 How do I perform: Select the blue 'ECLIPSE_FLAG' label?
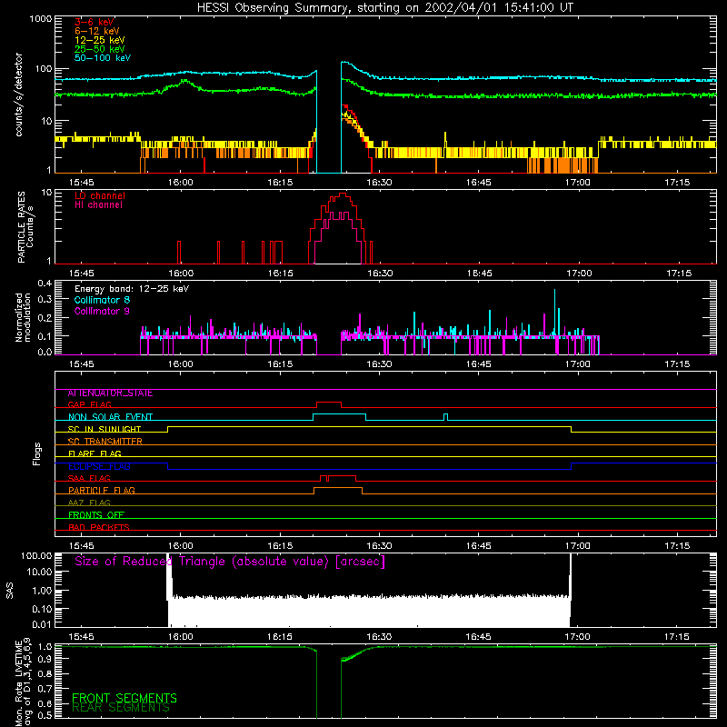click(x=99, y=466)
